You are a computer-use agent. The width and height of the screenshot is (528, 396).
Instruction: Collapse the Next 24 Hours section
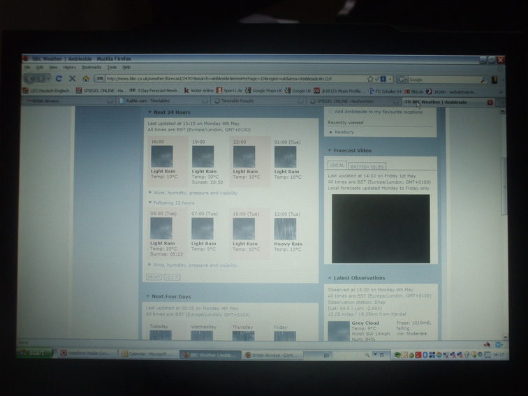click(x=150, y=112)
